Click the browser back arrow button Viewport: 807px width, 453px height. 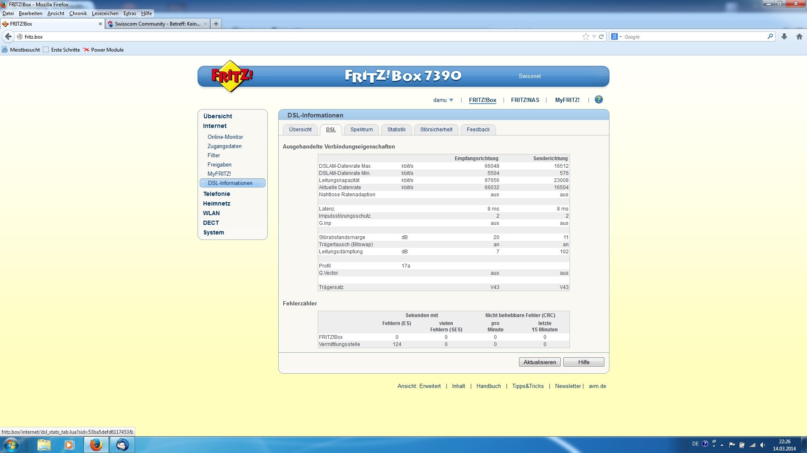coord(8,36)
